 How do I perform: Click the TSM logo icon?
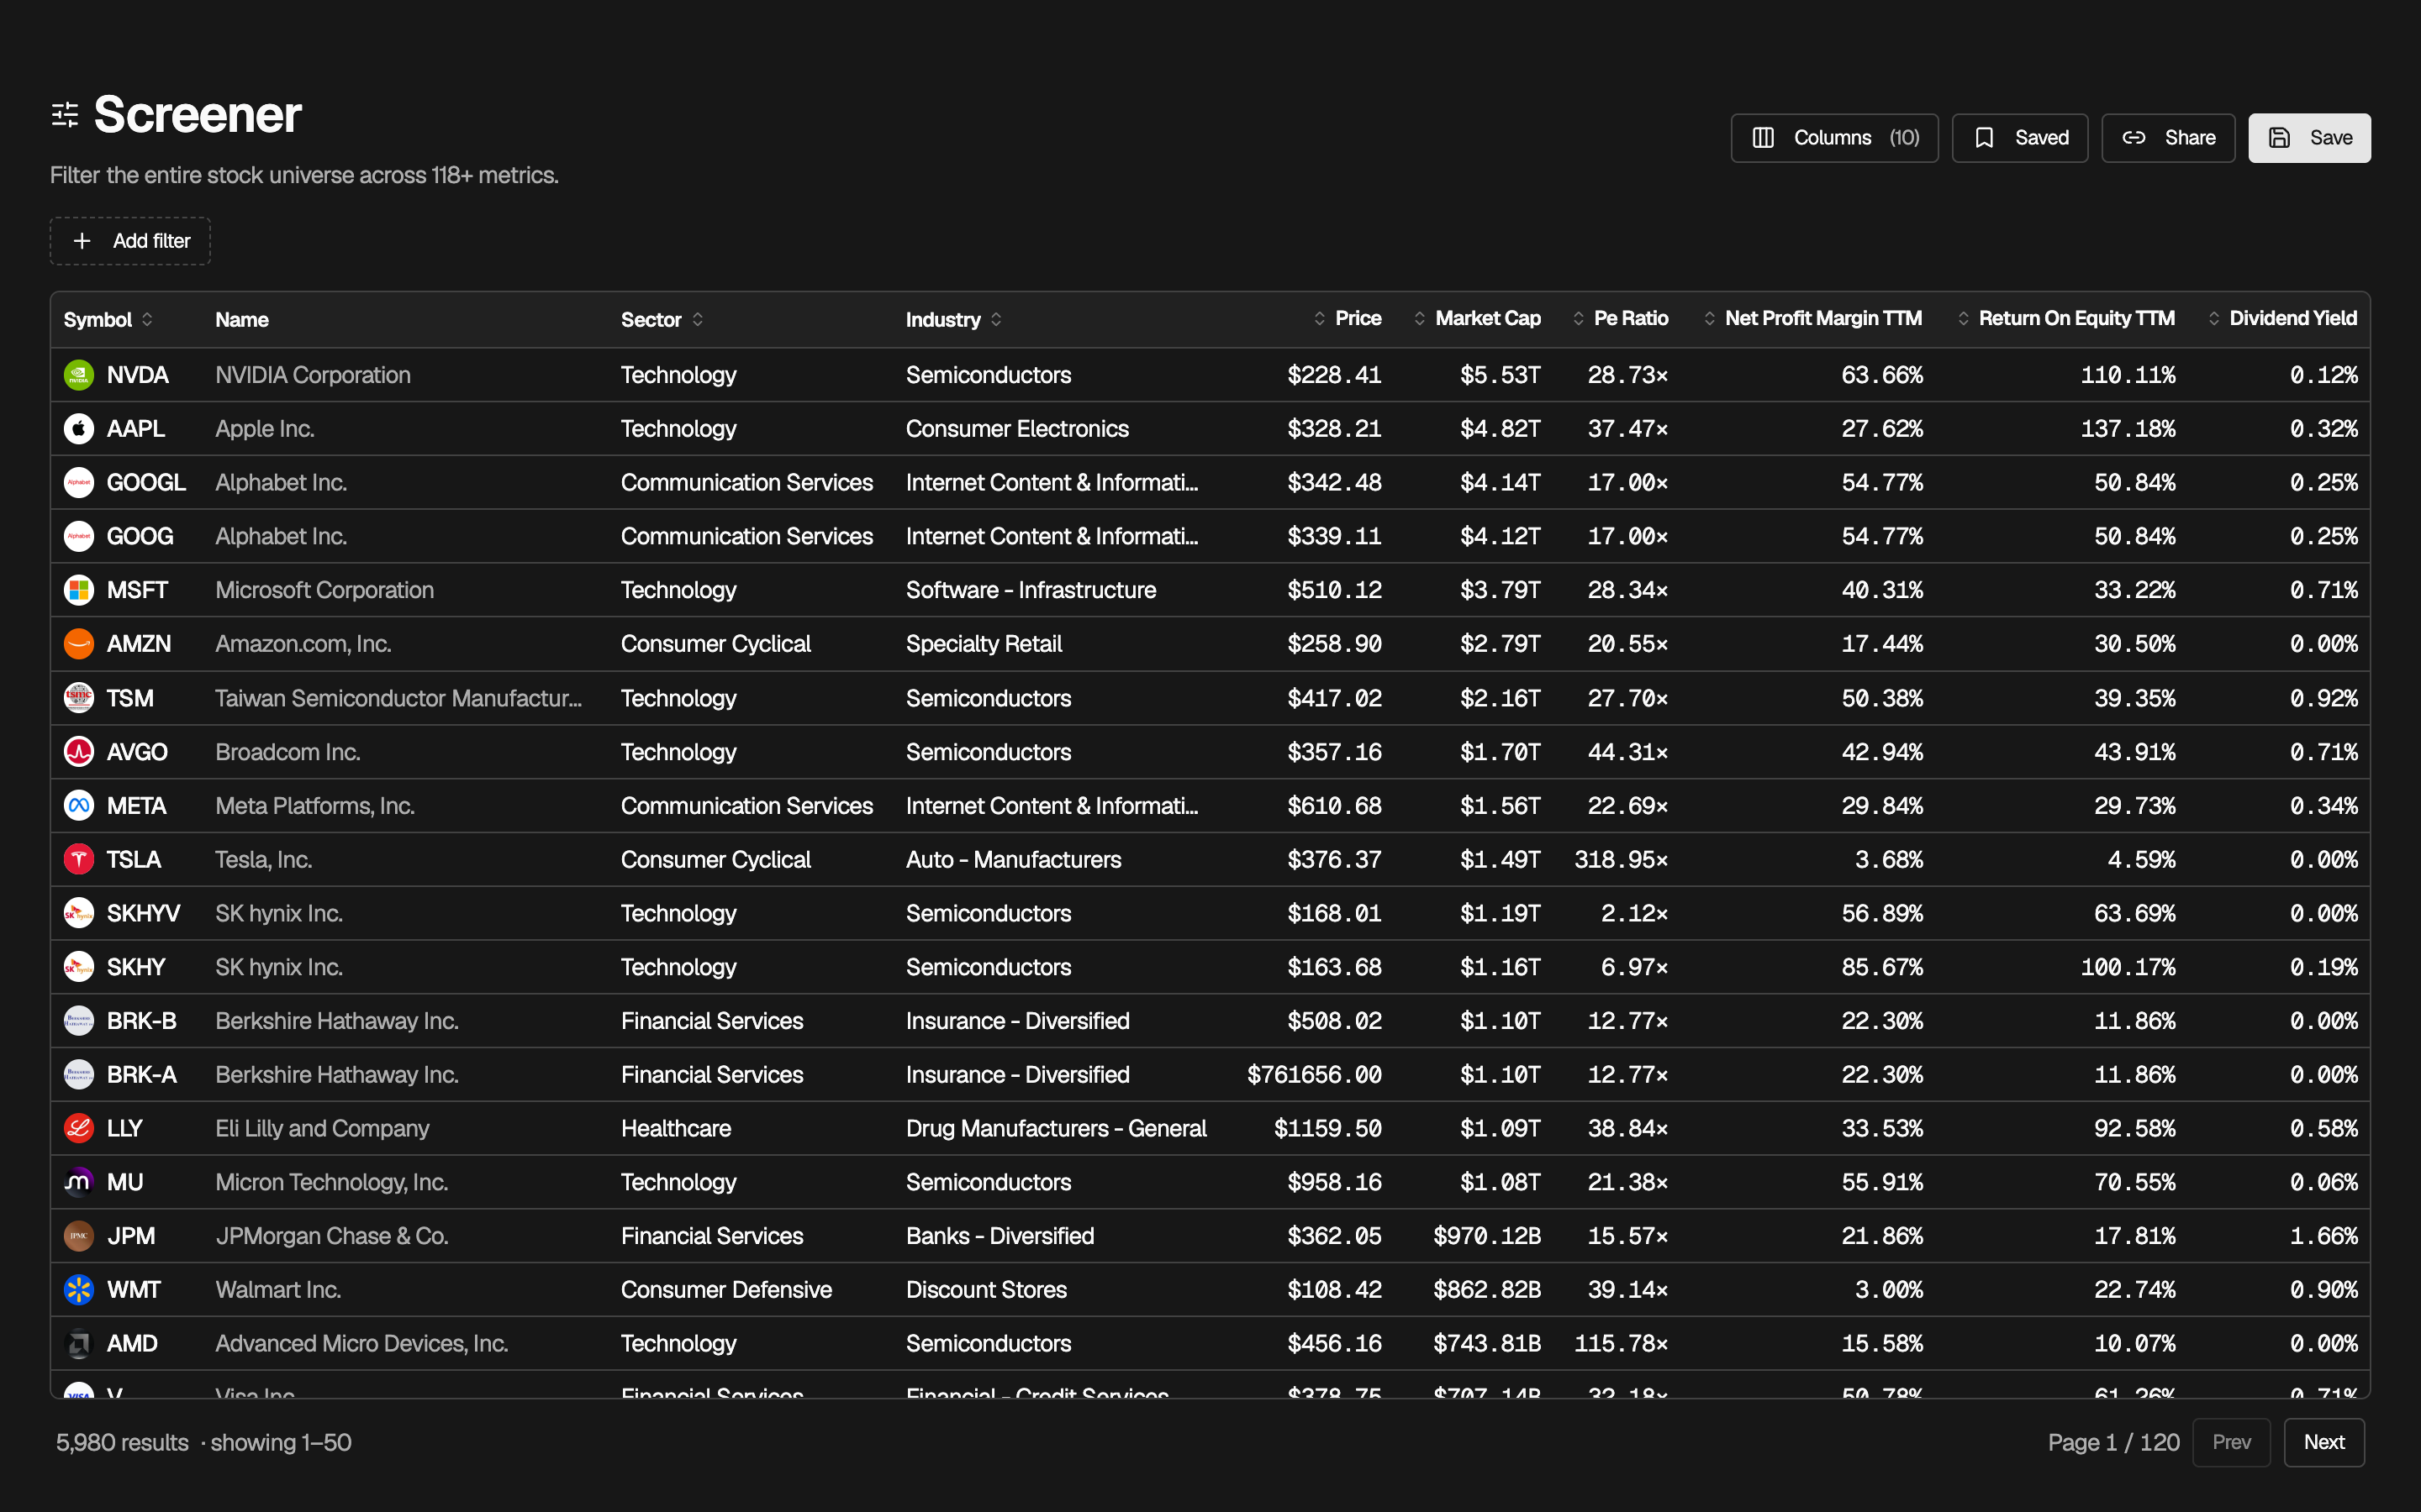tap(79, 698)
